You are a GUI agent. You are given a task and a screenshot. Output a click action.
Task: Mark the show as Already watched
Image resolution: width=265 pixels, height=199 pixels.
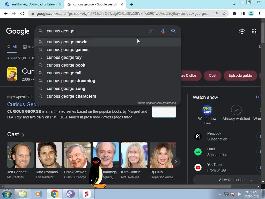pyautogui.click(x=236, y=113)
